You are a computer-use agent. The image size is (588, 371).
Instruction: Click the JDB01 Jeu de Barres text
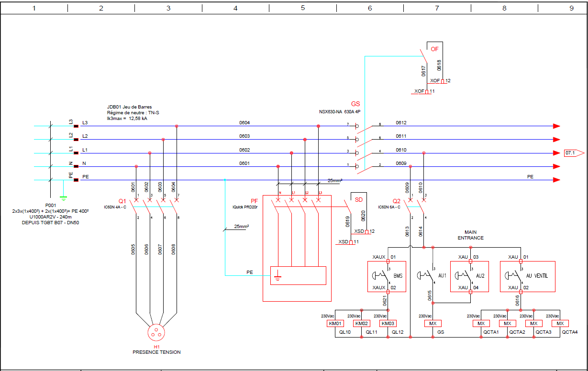(129, 107)
